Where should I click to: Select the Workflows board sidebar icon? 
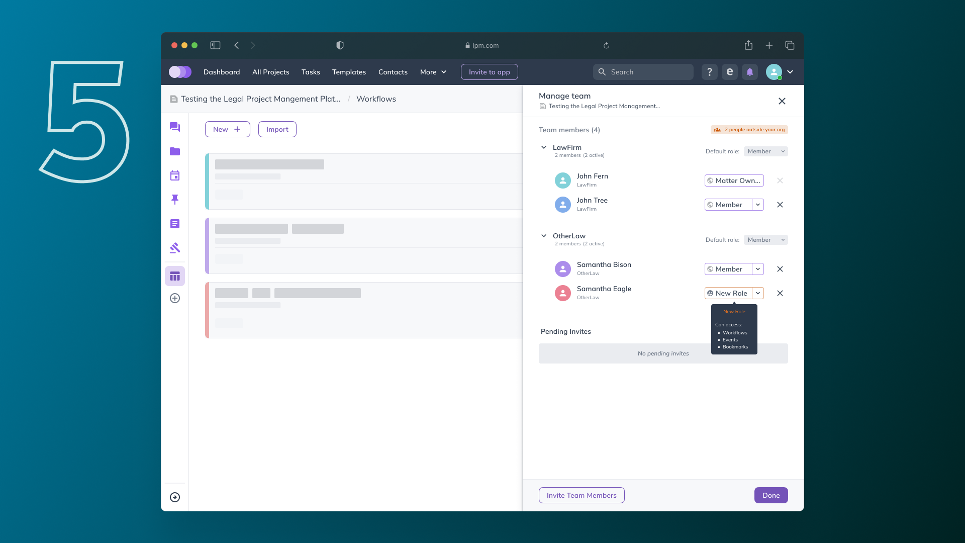(174, 276)
